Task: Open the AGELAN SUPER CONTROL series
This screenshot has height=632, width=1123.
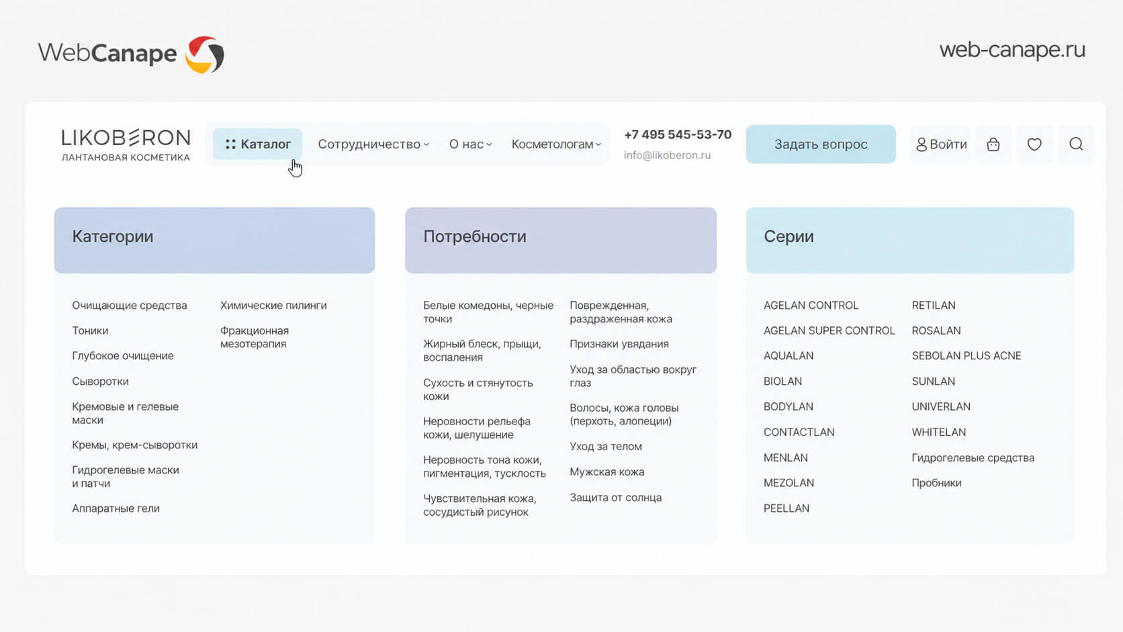Action: click(x=829, y=330)
